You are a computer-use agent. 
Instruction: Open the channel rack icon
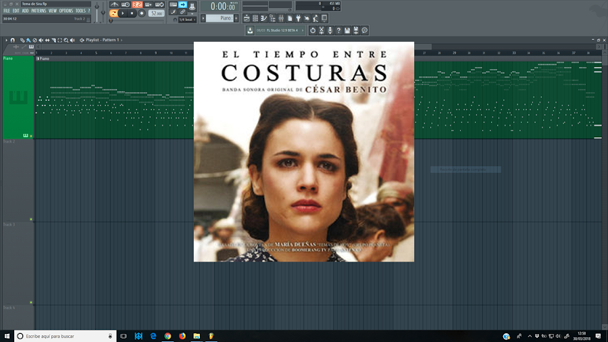coord(255,18)
